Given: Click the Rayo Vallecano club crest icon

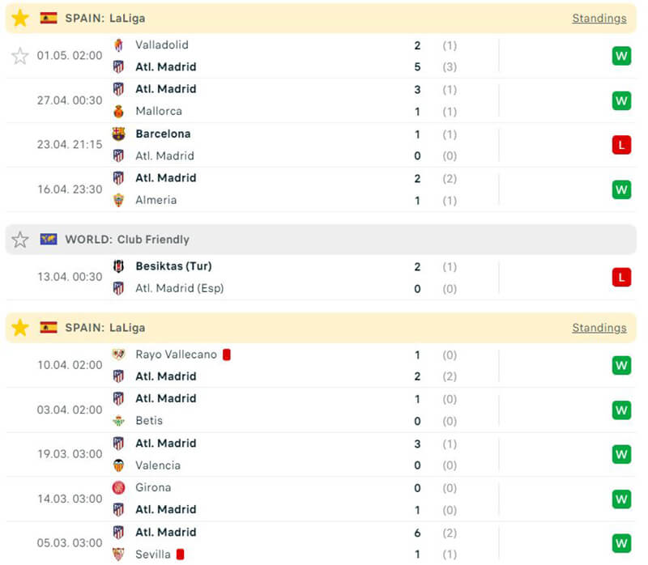Looking at the screenshot, I should [119, 355].
